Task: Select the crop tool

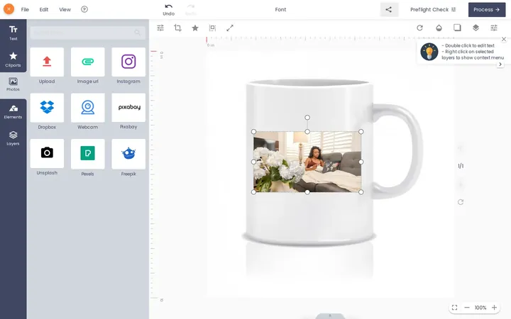Action: click(x=177, y=28)
